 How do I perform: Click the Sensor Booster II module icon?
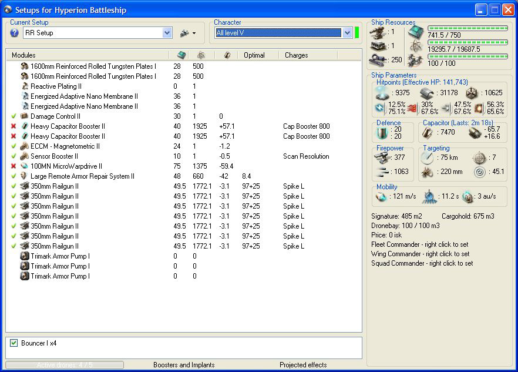[25, 156]
